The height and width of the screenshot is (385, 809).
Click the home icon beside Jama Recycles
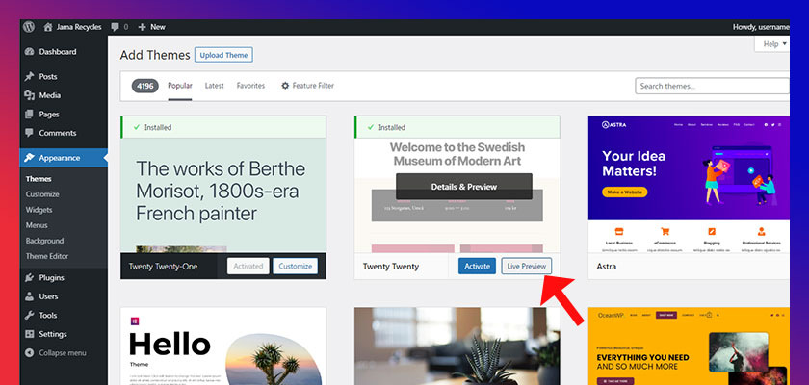pos(48,27)
